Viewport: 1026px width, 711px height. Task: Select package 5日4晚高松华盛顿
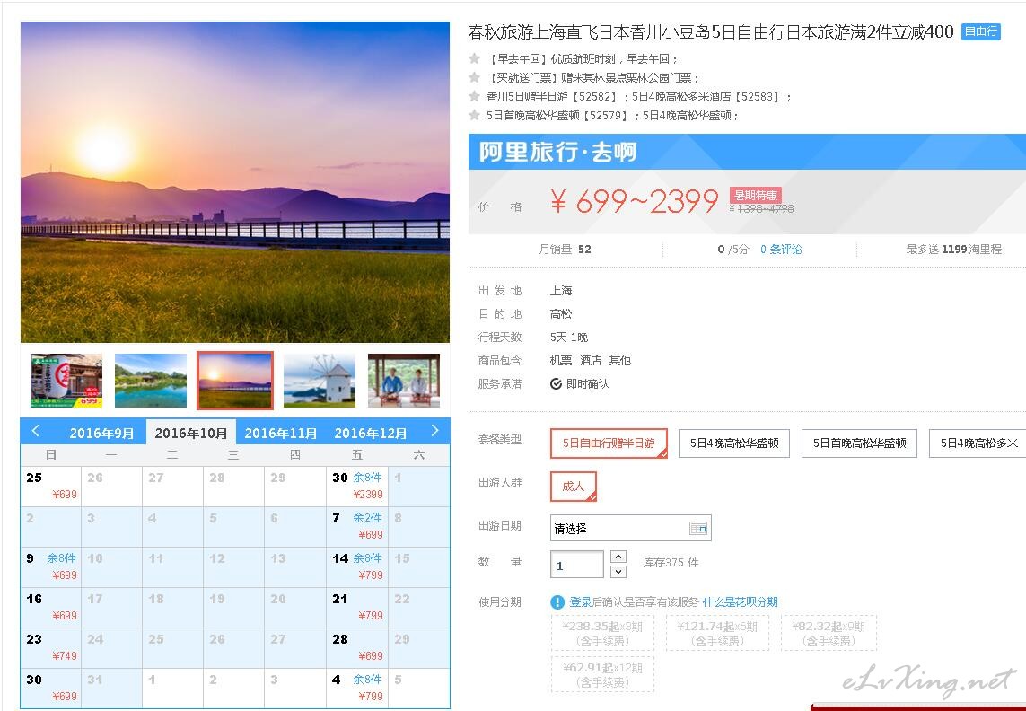(x=734, y=443)
